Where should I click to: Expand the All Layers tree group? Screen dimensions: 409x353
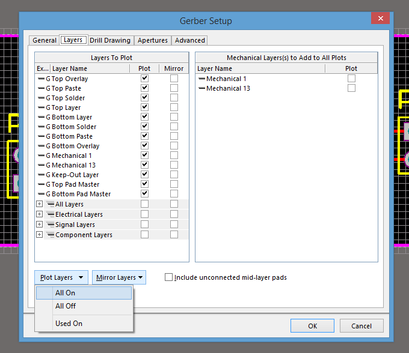tap(39, 204)
